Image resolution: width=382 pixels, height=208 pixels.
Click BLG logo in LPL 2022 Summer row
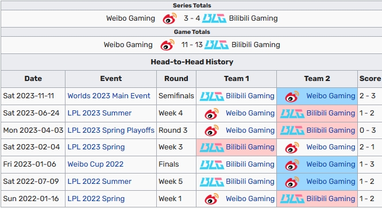(212, 182)
